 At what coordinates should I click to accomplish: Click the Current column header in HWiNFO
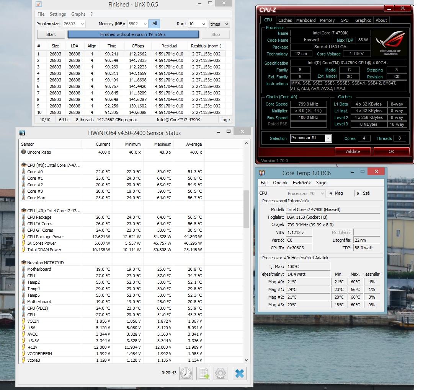97,144
